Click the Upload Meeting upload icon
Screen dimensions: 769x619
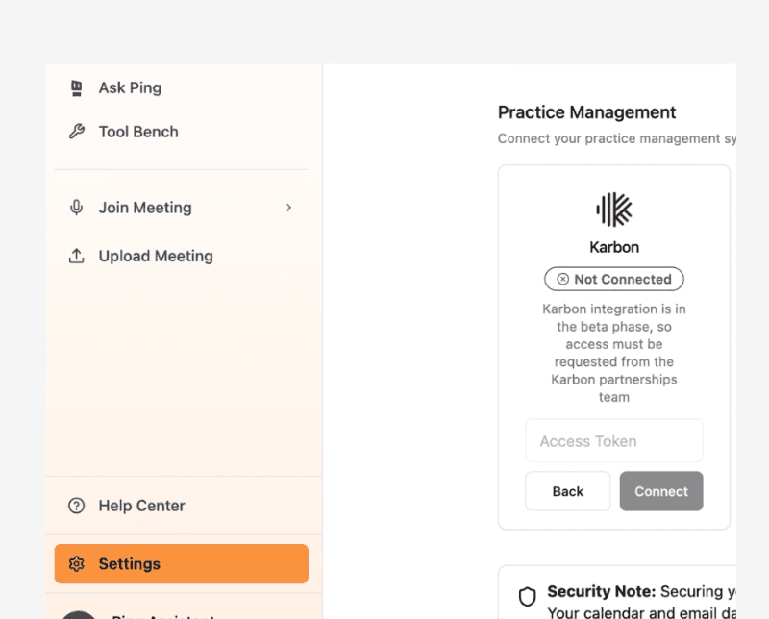tap(77, 256)
